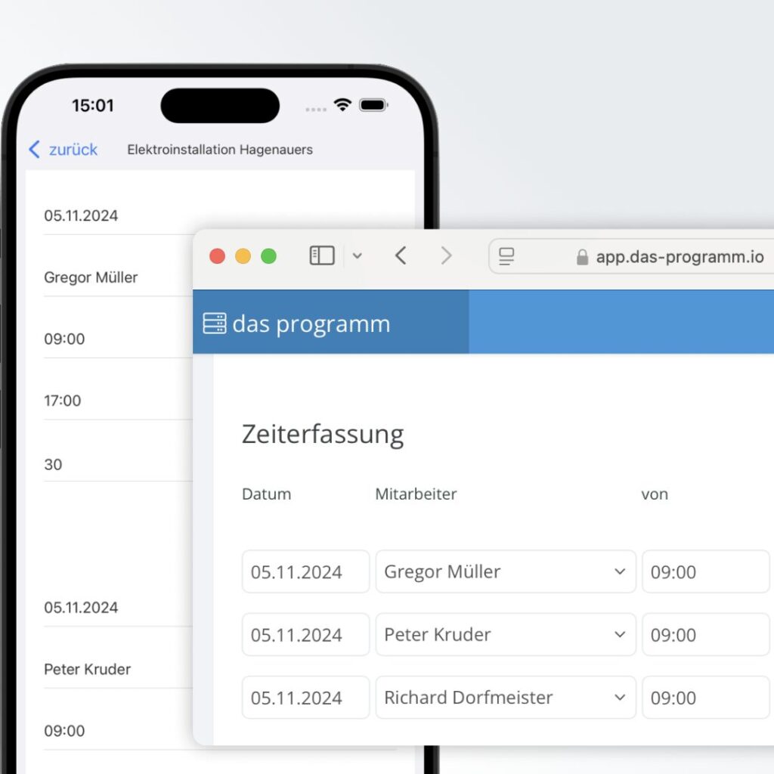This screenshot has height=774, width=774.
Task: Tap the zurück back chevron on phone
Action: point(34,149)
